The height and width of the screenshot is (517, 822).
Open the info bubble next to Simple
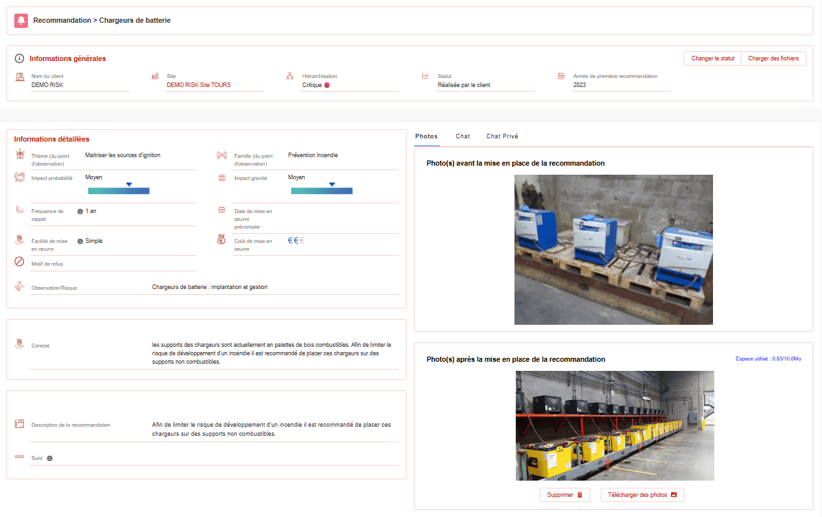click(x=80, y=241)
